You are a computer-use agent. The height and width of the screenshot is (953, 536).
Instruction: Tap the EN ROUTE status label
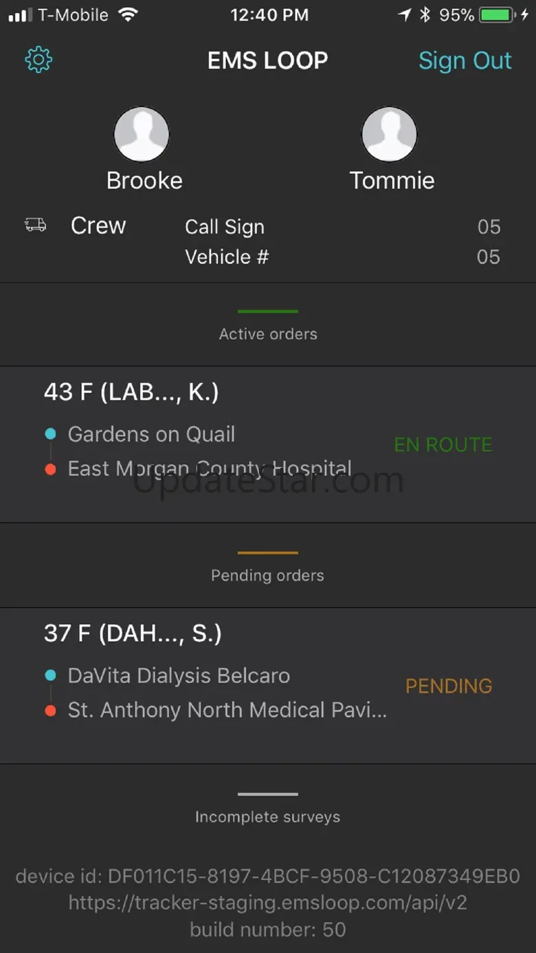pos(443,445)
